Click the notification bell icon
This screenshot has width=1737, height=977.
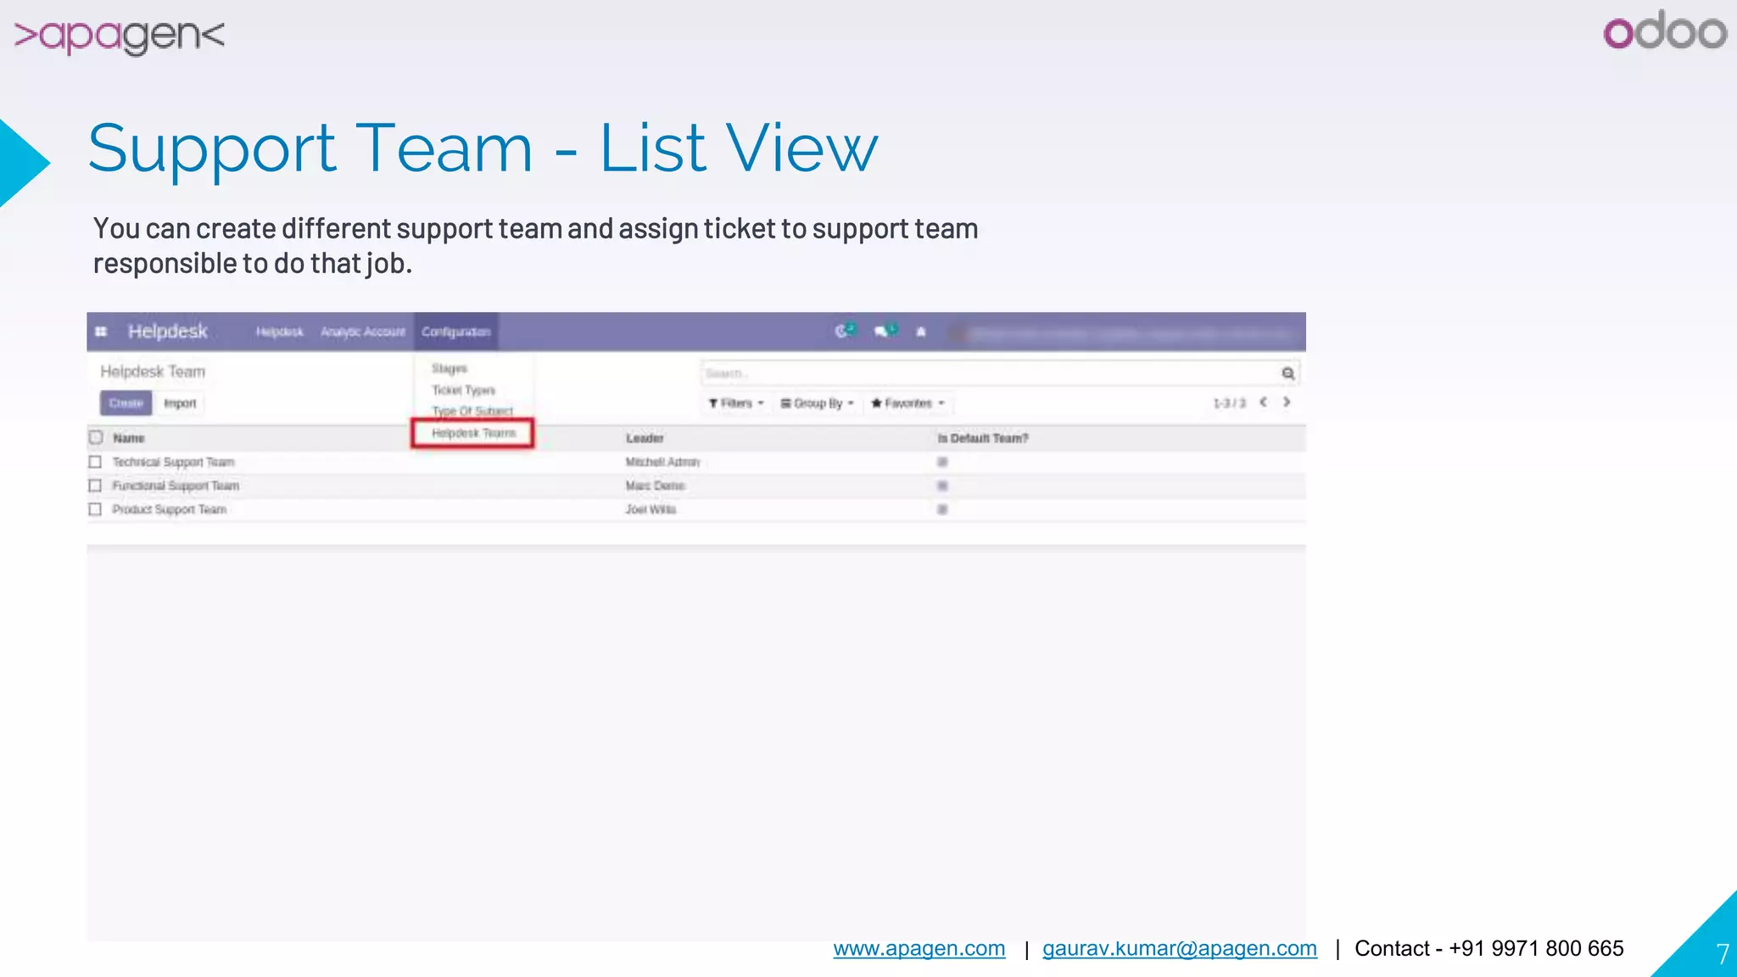coord(921,332)
